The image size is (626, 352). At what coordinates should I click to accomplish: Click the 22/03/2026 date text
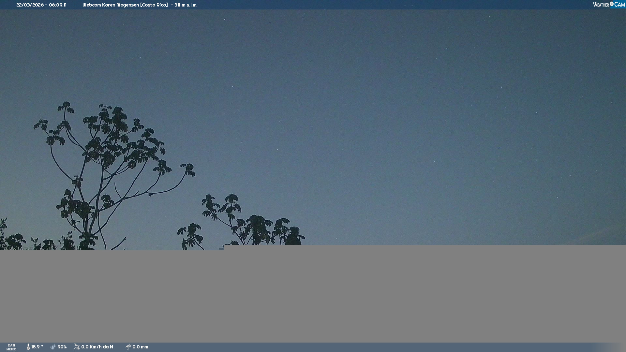pyautogui.click(x=30, y=5)
